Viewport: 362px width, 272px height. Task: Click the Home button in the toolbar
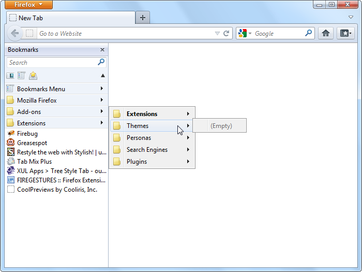coord(325,33)
